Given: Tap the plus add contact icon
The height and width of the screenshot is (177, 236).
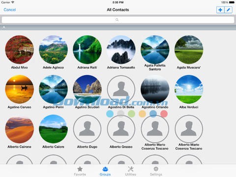Looking at the screenshot, I should point(220,10).
